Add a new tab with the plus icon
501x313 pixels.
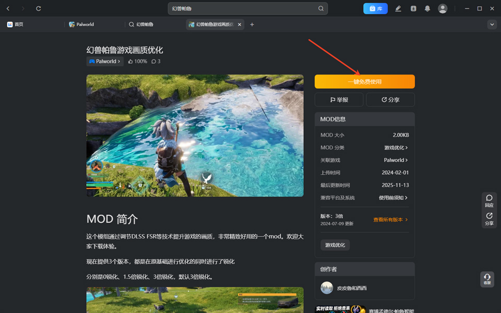click(x=252, y=25)
